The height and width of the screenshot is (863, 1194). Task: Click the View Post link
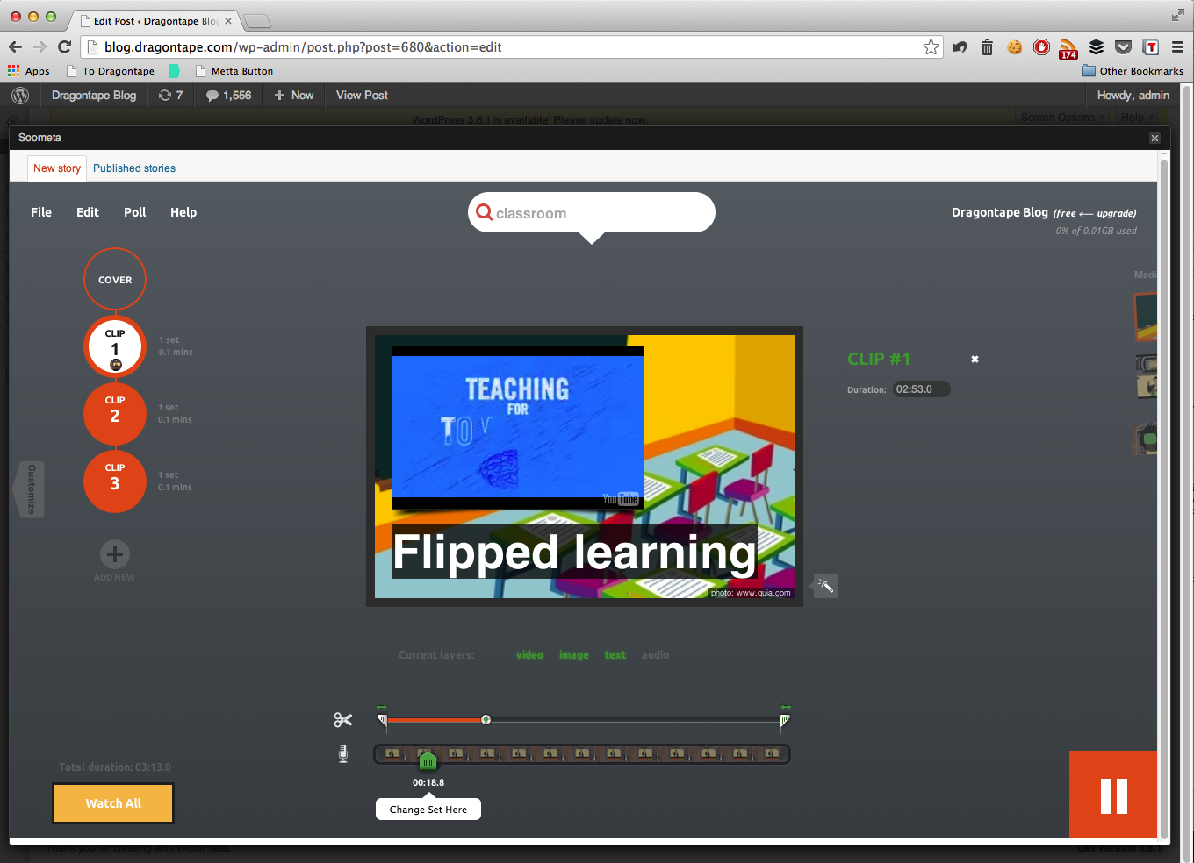[x=362, y=96]
